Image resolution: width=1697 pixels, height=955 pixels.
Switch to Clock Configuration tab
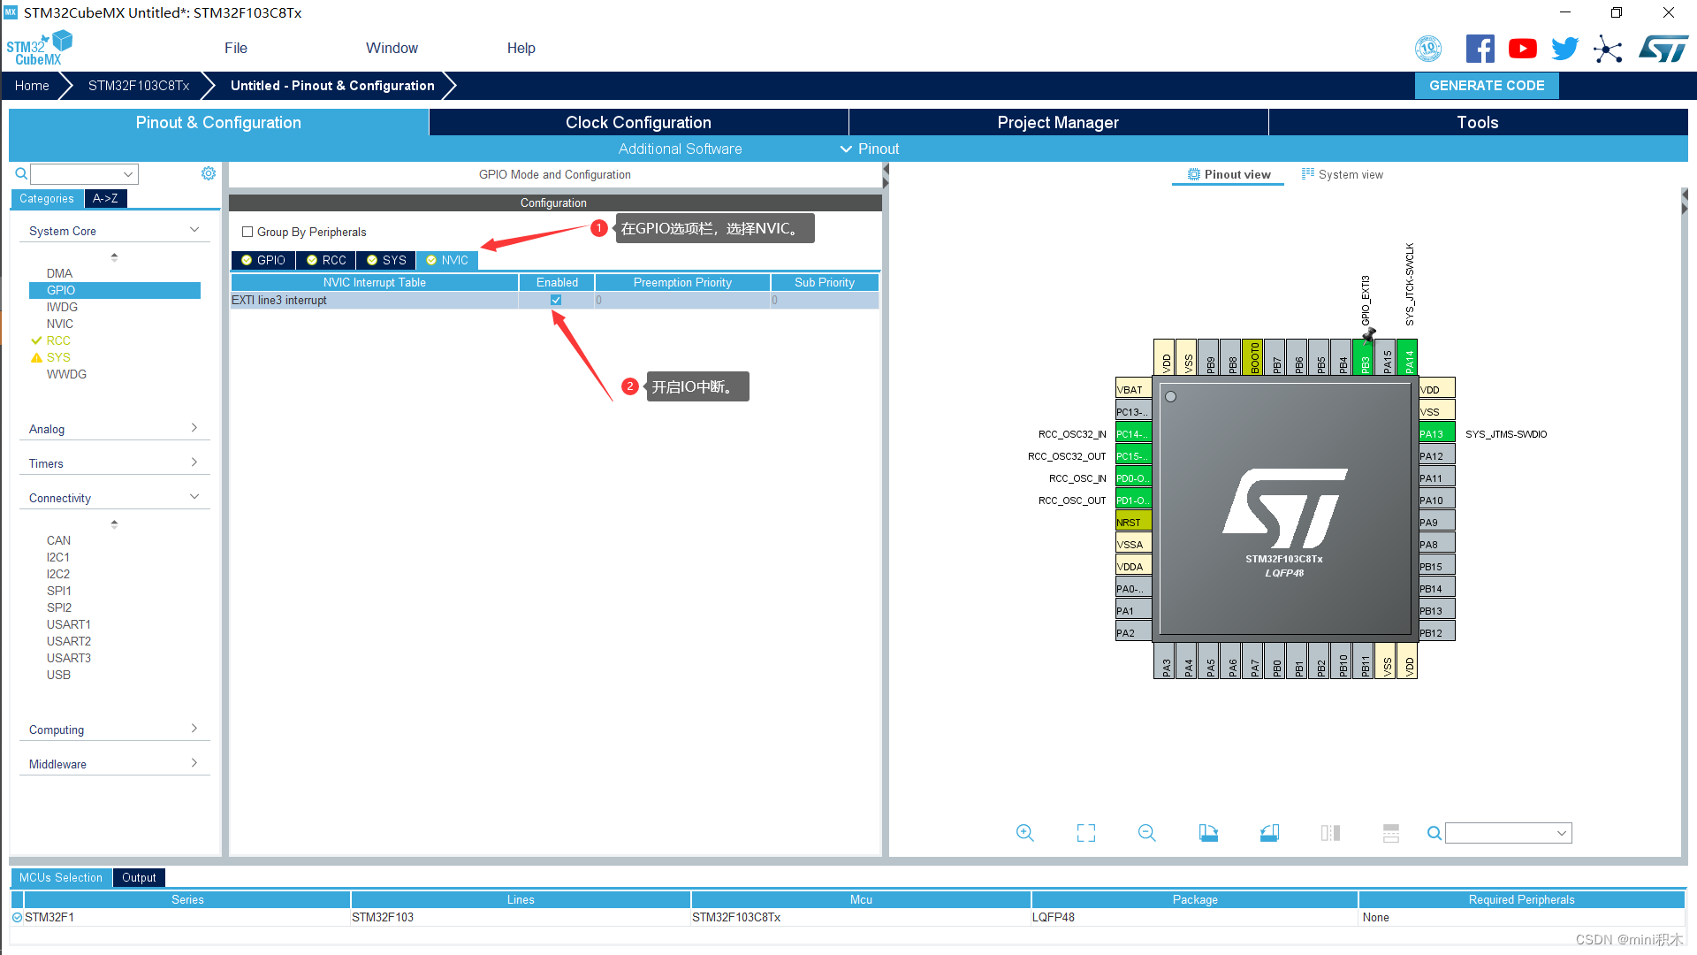click(638, 122)
